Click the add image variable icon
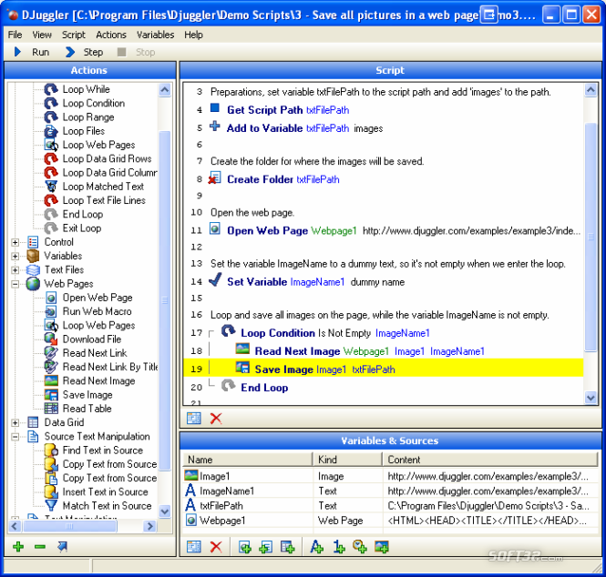Viewport: 606px width, 577px height. pyautogui.click(x=382, y=546)
